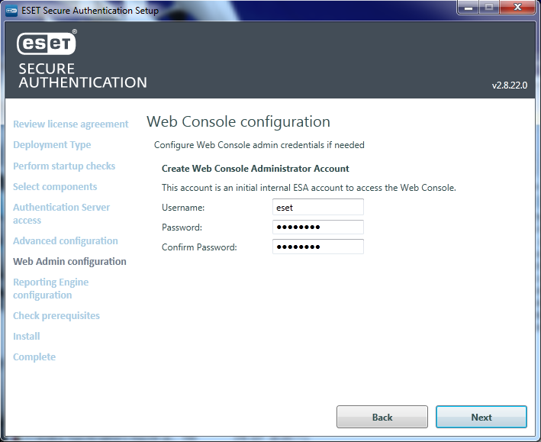Image resolution: width=541 pixels, height=442 pixels.
Task: Select the Select components step
Action: click(x=55, y=186)
